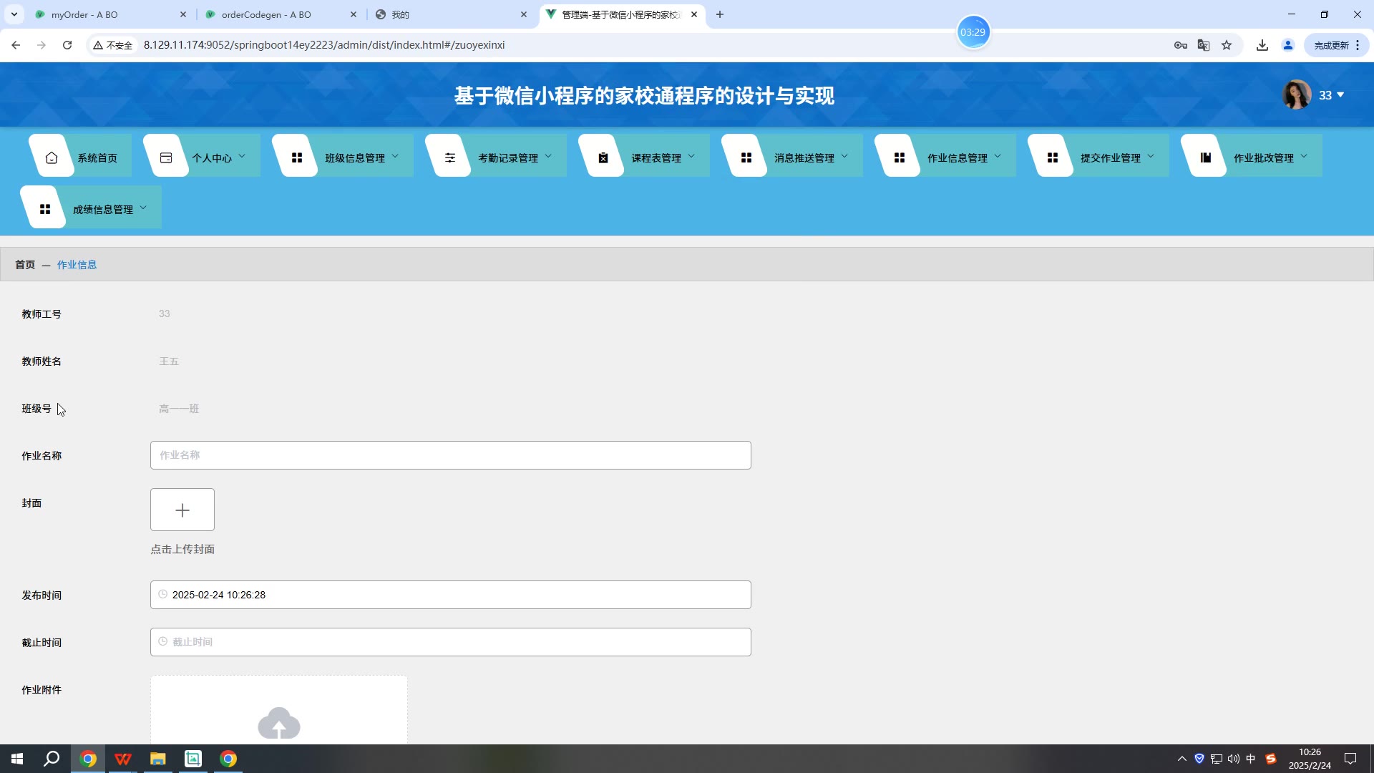
Task: Click the plus icon to upload cover
Action: point(182,510)
